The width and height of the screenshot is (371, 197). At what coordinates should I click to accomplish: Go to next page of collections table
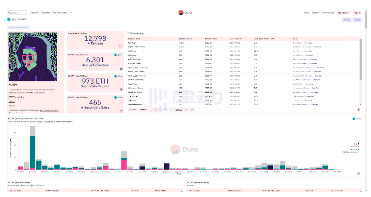pos(186,110)
